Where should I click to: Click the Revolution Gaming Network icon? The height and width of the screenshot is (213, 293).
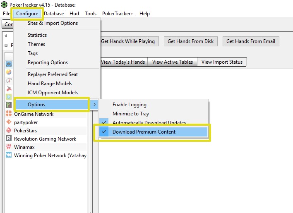(x=9, y=139)
